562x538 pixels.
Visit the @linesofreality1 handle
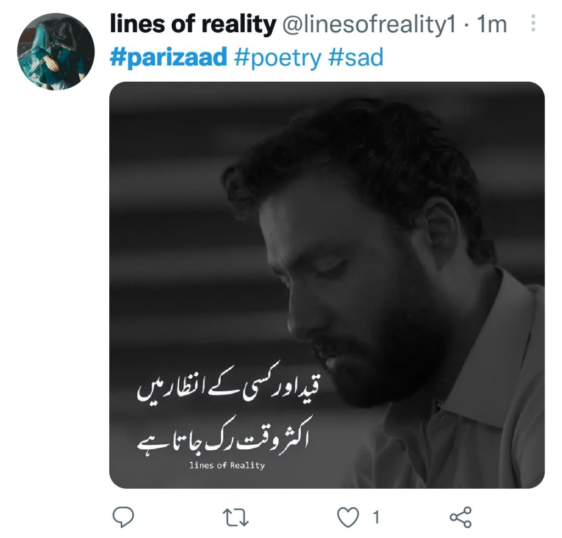click(369, 24)
